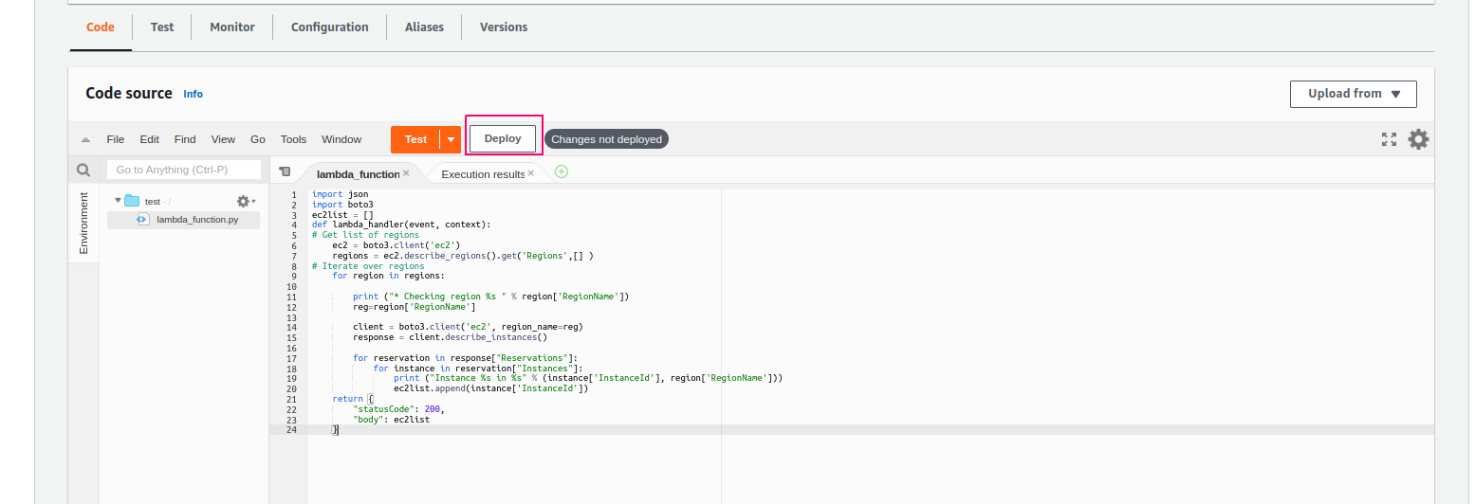1475x504 pixels.
Task: Toggle fullscreen mode for the editor
Action: pos(1389,139)
